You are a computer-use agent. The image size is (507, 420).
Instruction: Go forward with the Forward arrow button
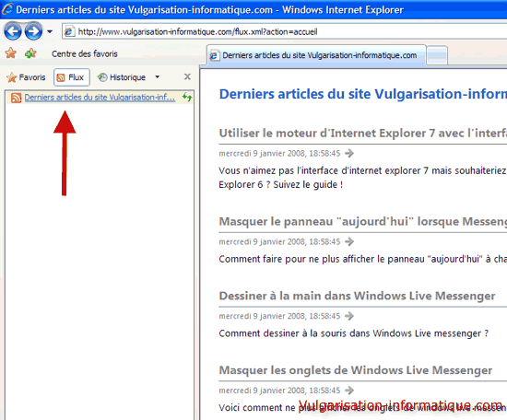tap(33, 31)
